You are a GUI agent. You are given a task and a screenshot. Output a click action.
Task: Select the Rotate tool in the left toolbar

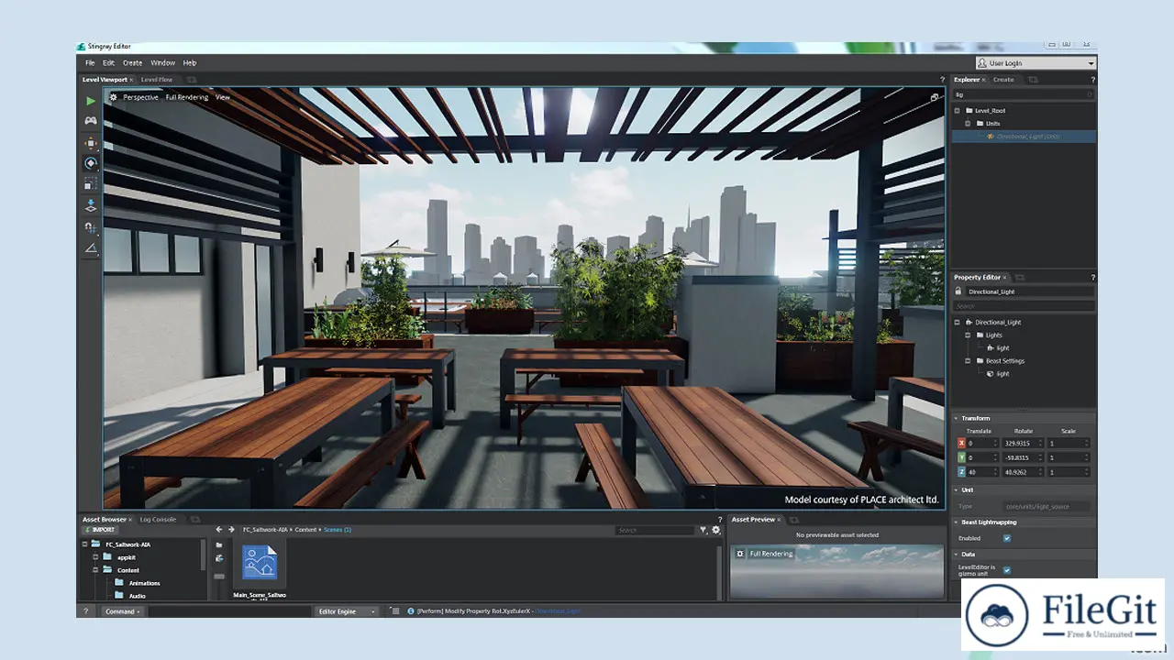(90, 163)
